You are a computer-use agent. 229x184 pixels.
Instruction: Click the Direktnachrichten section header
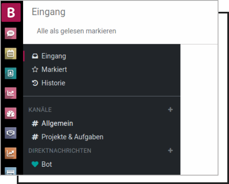point(60,151)
